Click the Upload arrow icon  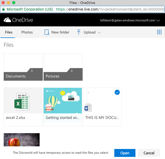(79, 32)
